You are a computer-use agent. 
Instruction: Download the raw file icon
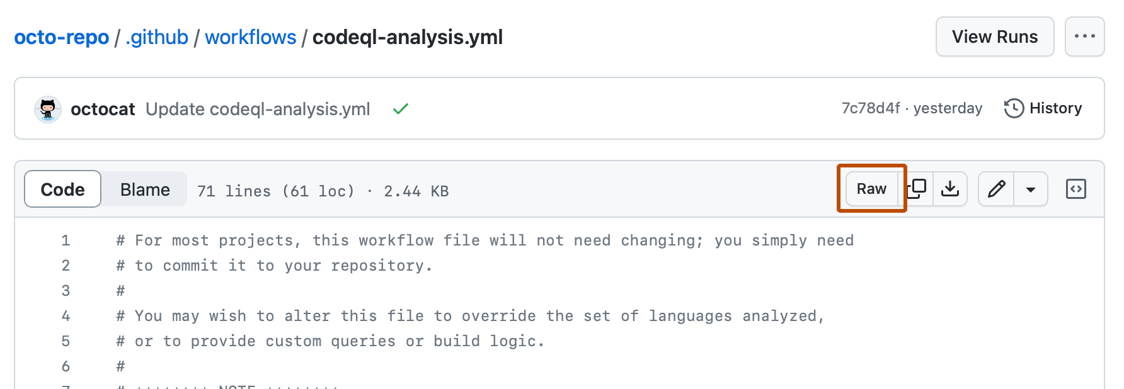coord(950,189)
